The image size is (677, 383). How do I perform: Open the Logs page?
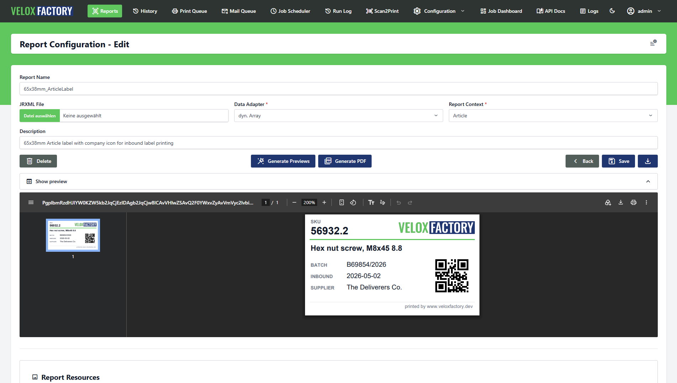[589, 11]
